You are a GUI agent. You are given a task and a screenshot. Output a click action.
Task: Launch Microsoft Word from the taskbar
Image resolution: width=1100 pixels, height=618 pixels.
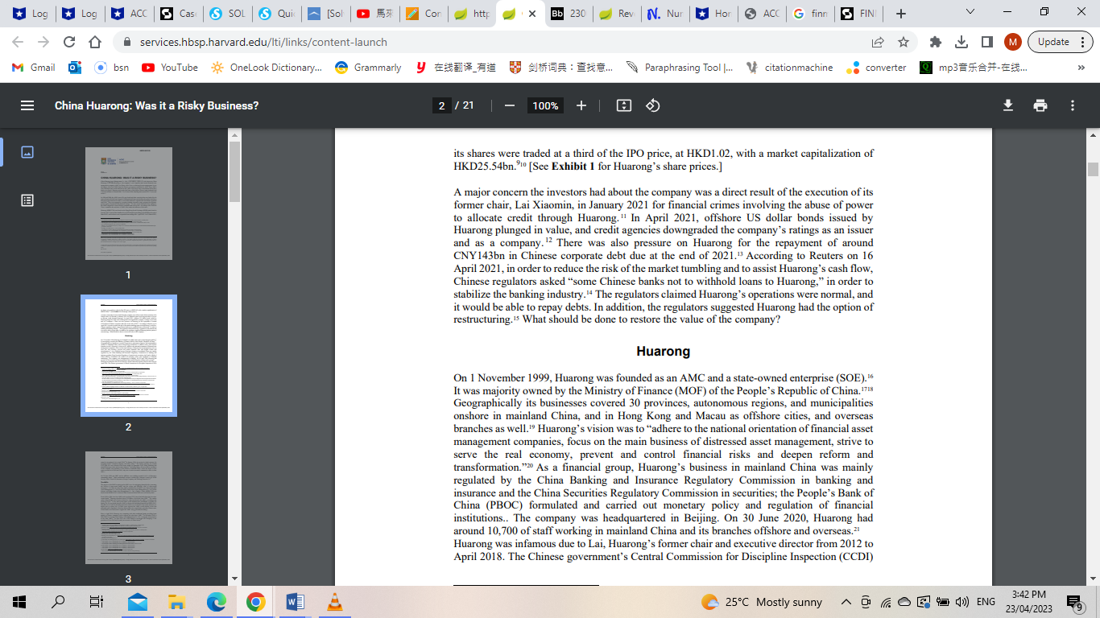coord(295,602)
